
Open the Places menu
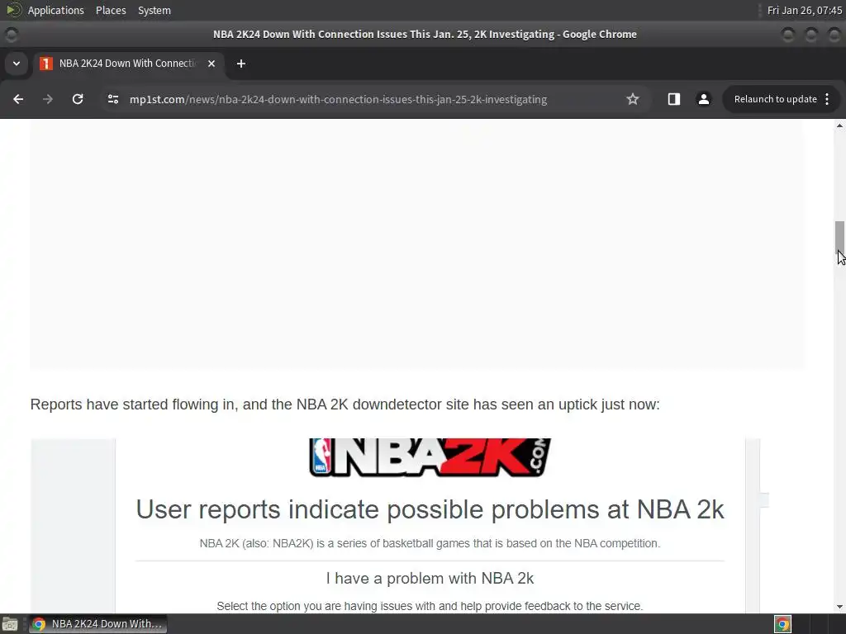click(x=111, y=10)
